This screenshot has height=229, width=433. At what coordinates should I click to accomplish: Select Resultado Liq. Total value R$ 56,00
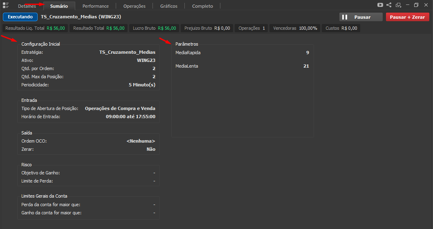(x=56, y=28)
